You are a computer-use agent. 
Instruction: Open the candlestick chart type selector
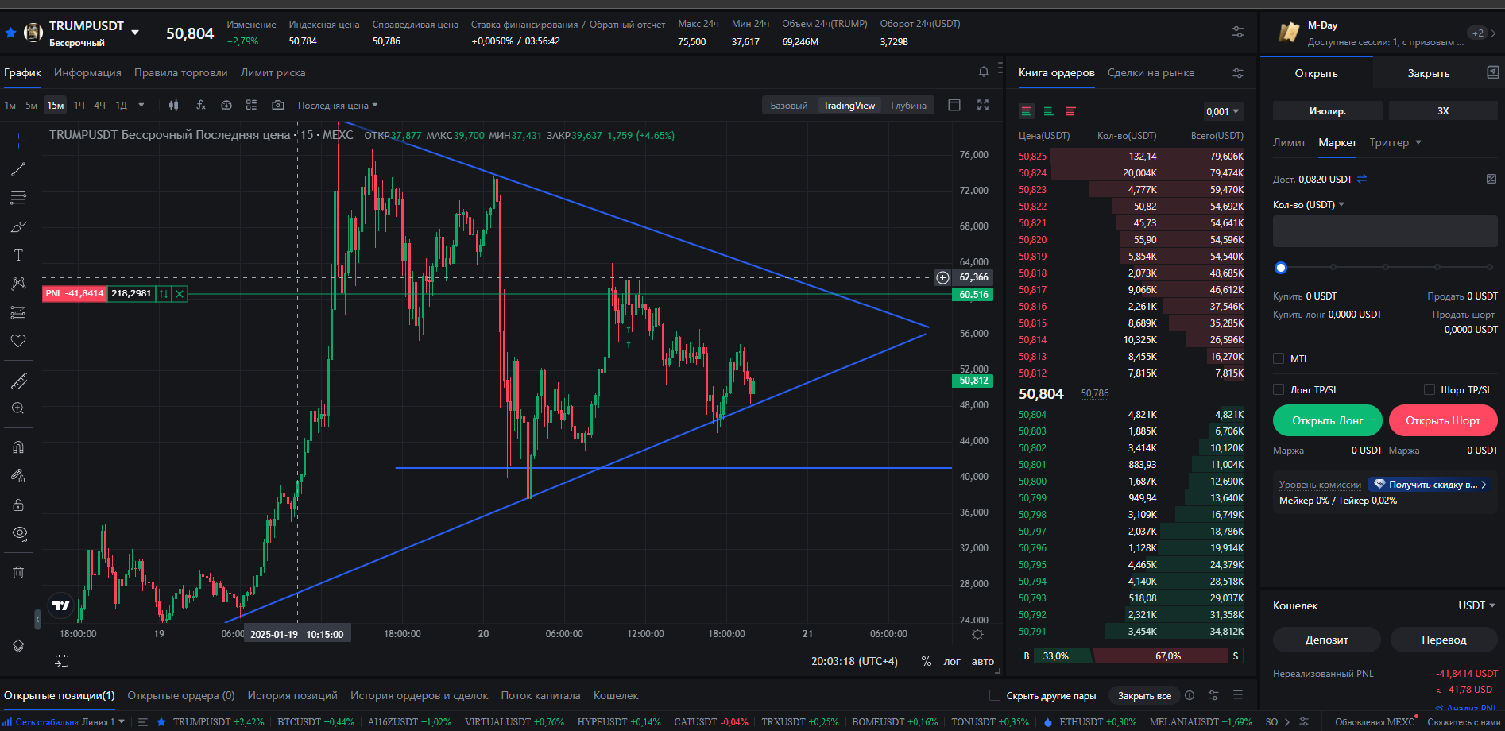coord(173,105)
